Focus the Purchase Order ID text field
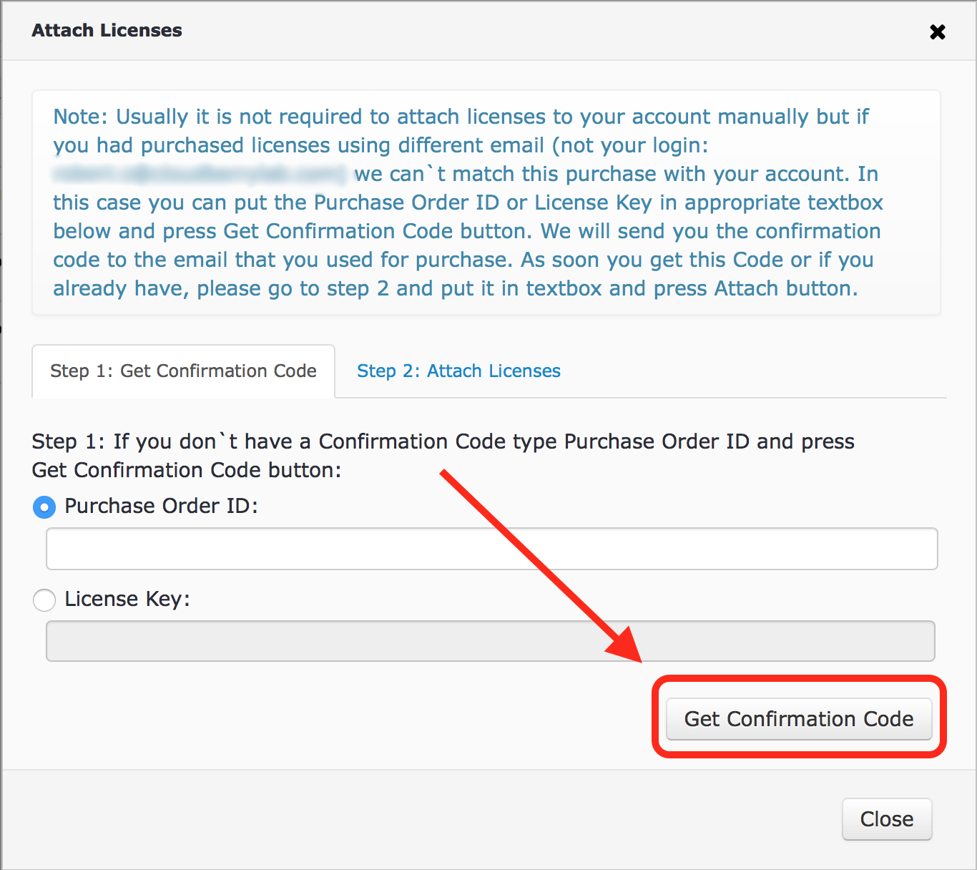 click(x=492, y=549)
